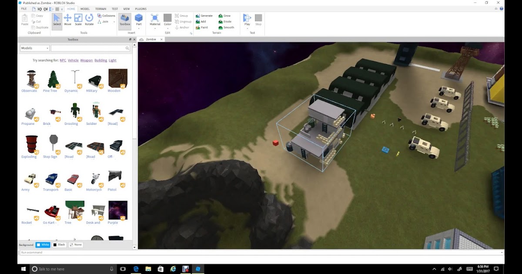This screenshot has height=274, width=522.
Task: Open the Models category dropdown
Action: point(35,48)
